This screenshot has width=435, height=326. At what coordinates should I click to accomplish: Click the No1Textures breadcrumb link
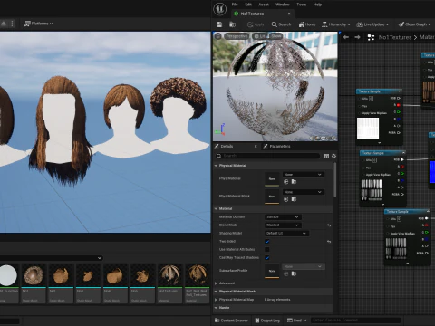click(x=395, y=37)
